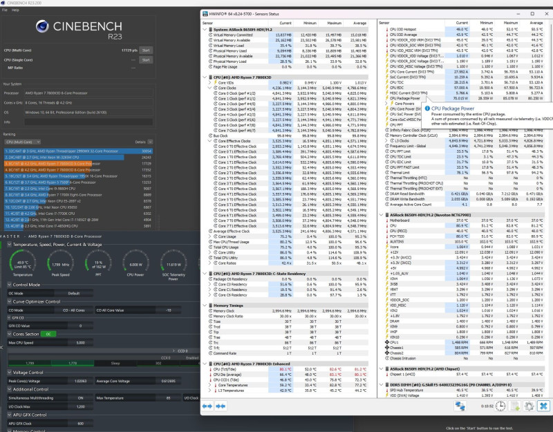Click the Temperature gauge in Ryzen Master

pyautogui.click(x=23, y=263)
